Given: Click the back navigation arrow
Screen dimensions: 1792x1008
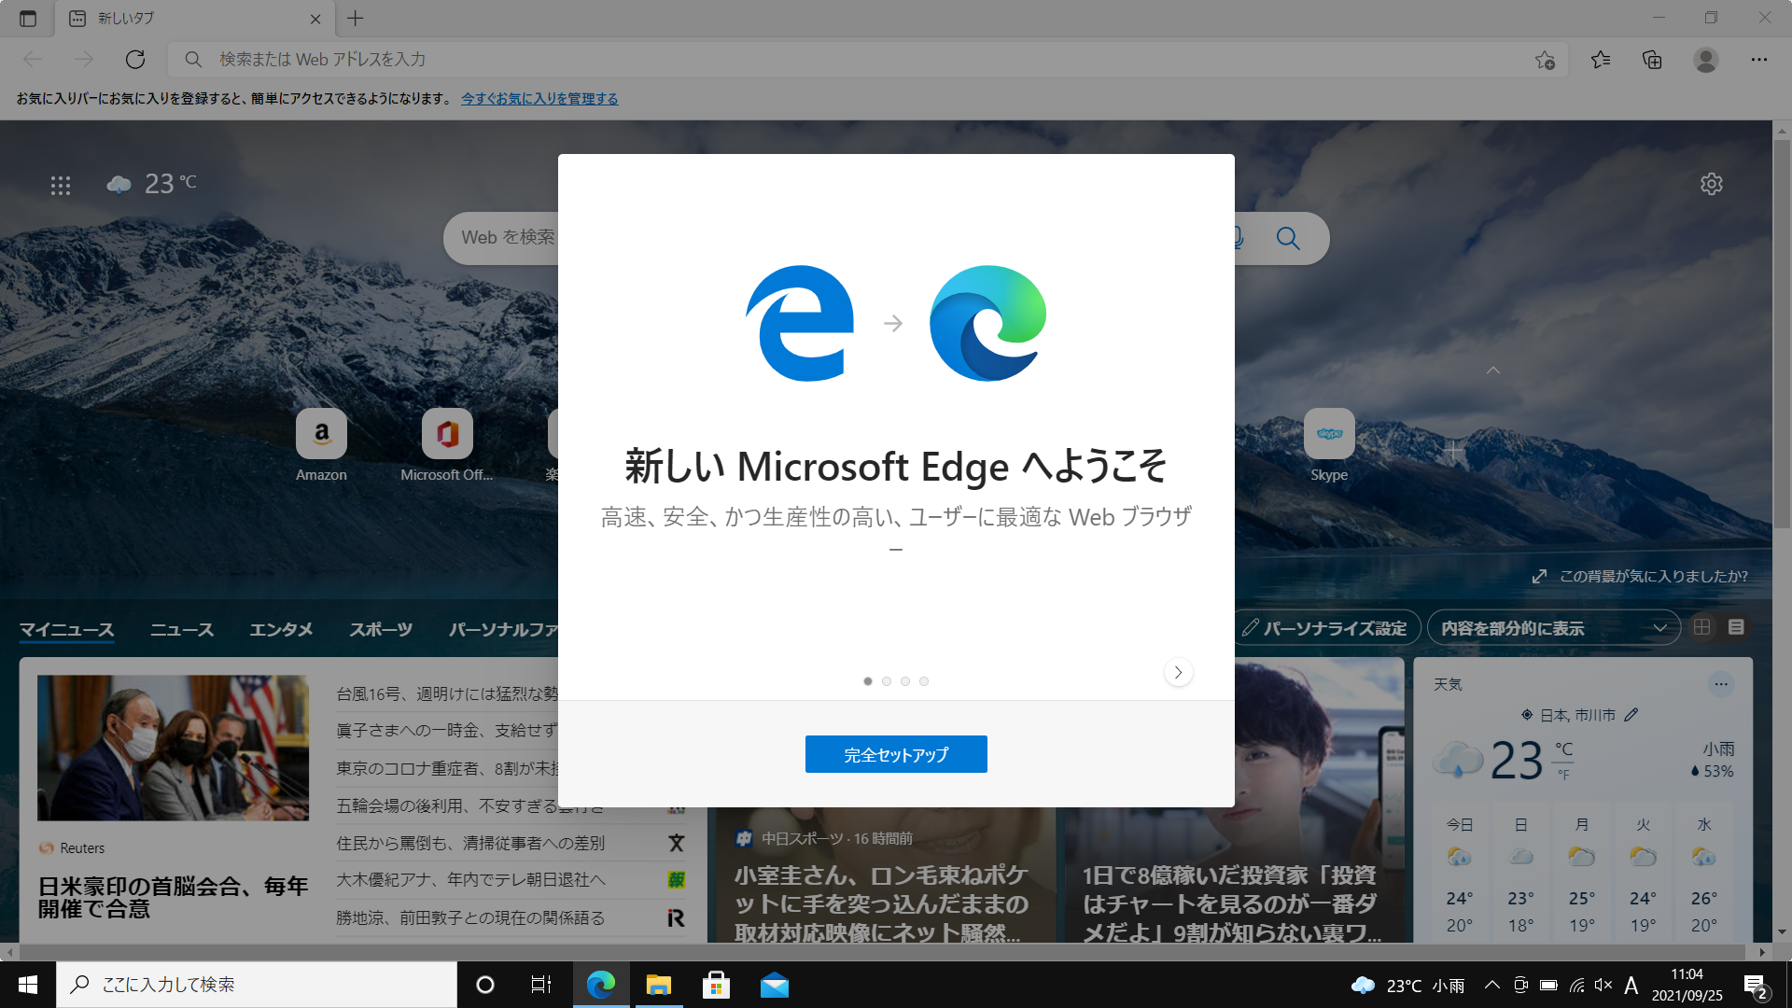Looking at the screenshot, I should 33,60.
